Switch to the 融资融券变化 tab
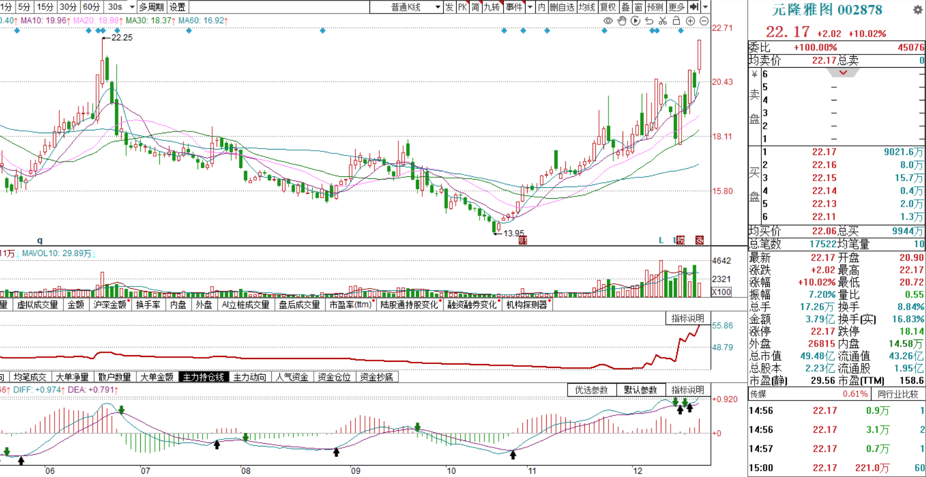Image resolution: width=926 pixels, height=477 pixels. [473, 305]
